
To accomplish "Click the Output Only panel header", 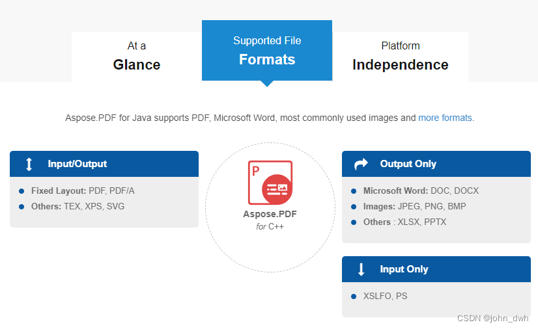I will click(436, 164).
